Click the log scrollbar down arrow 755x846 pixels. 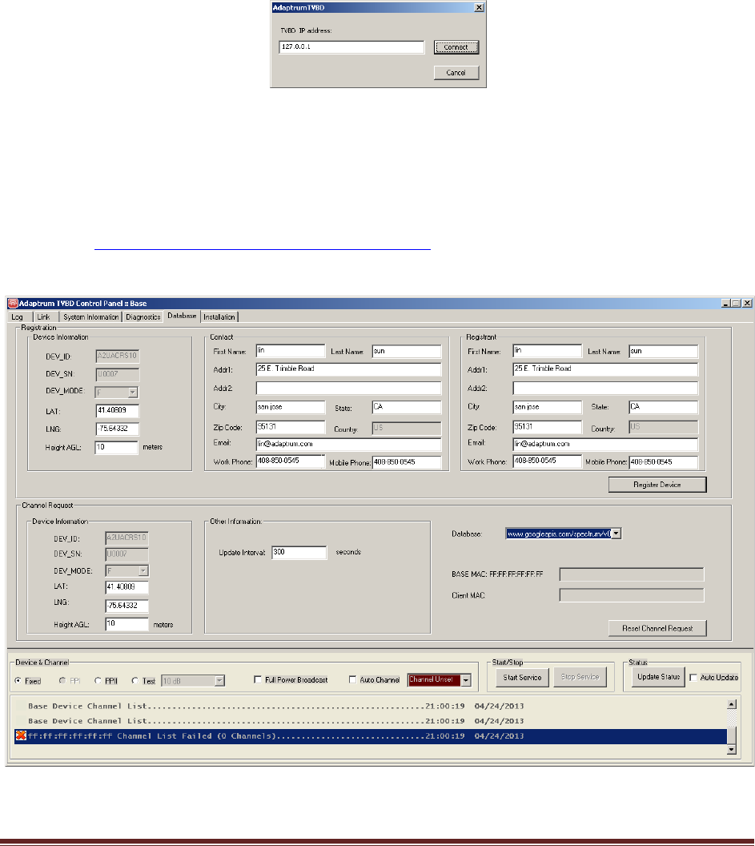click(x=732, y=749)
